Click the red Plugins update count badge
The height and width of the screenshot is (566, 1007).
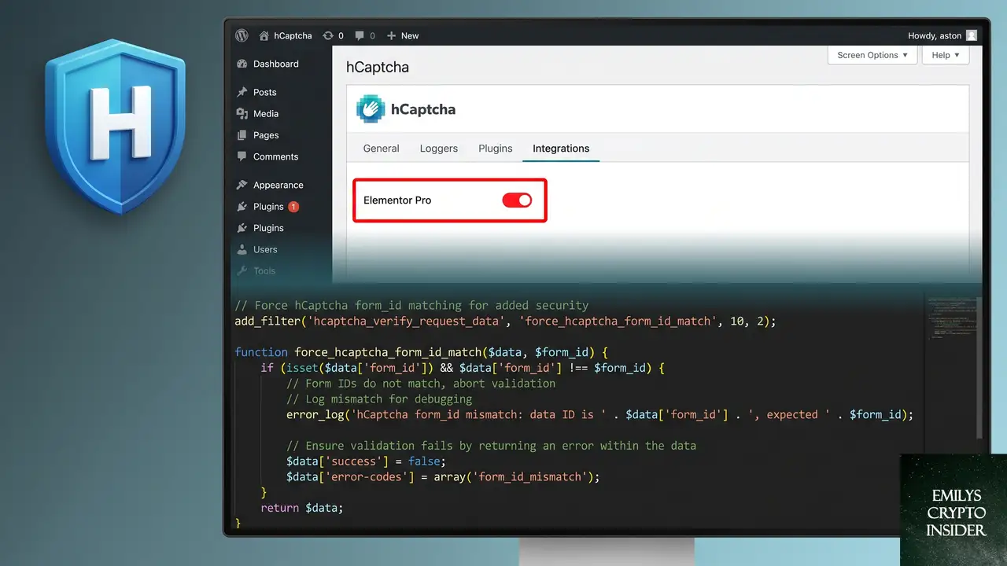[293, 207]
